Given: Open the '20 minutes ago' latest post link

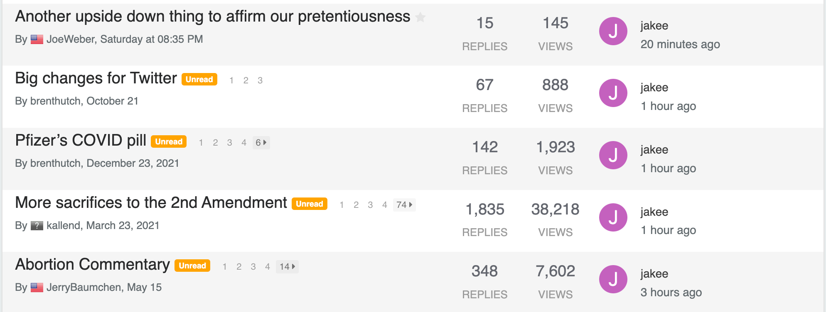Looking at the screenshot, I should click(x=680, y=44).
